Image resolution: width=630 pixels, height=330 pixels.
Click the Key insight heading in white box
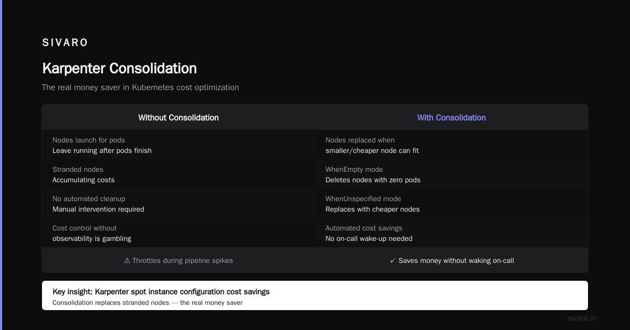tap(161, 292)
